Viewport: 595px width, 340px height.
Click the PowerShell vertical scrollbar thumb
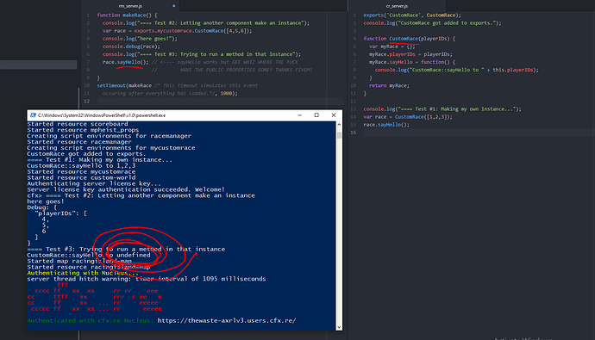click(339, 135)
